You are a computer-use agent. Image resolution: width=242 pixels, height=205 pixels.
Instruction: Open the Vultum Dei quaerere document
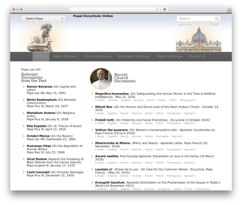point(111,130)
